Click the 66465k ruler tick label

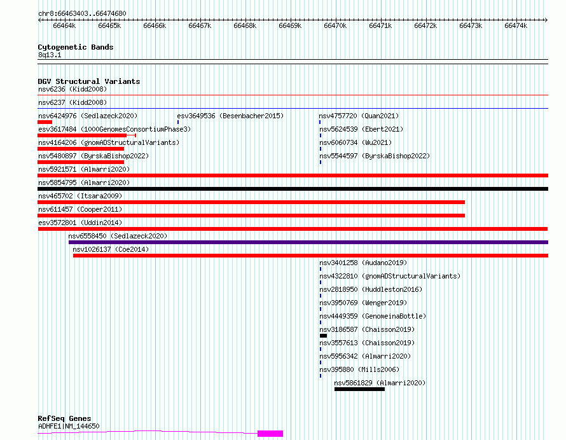point(109,25)
